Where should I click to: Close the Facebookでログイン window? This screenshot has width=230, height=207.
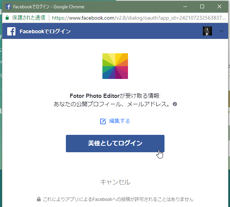[x=219, y=6]
